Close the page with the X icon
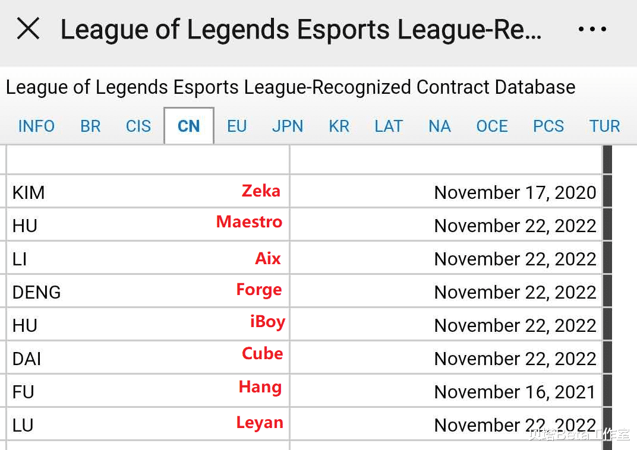This screenshot has width=637, height=450. click(x=28, y=28)
